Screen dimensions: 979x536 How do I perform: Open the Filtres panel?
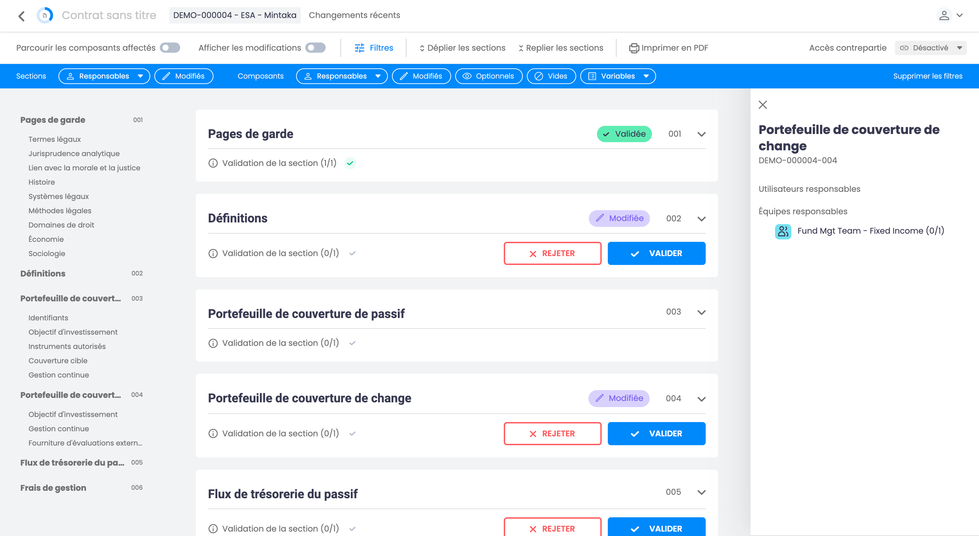point(374,48)
